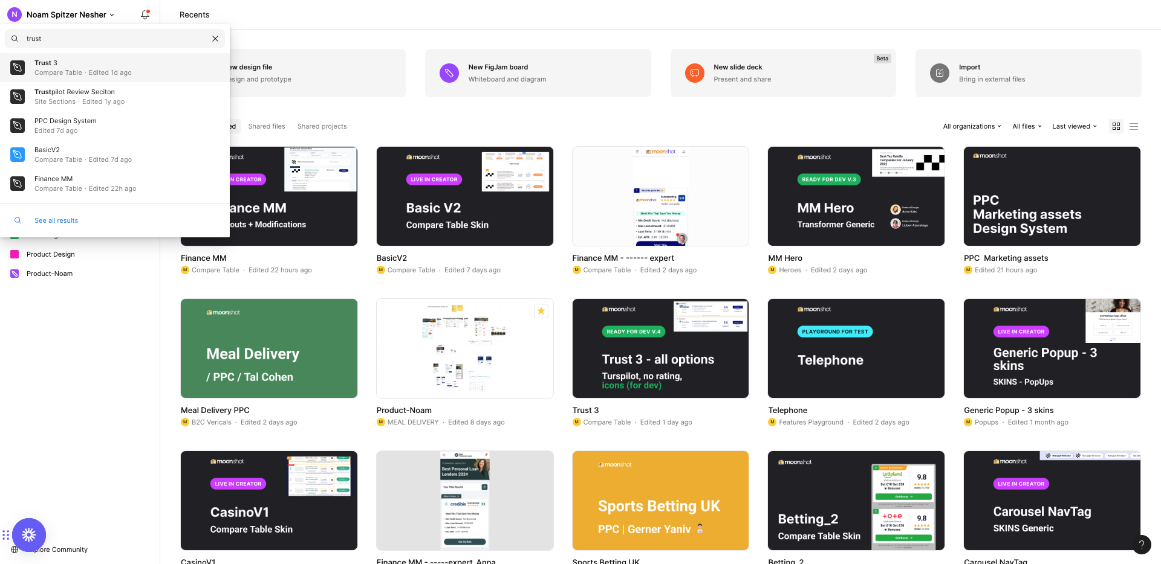Click the New slide deck orange icon
This screenshot has height=564, width=1161.
pos(695,73)
